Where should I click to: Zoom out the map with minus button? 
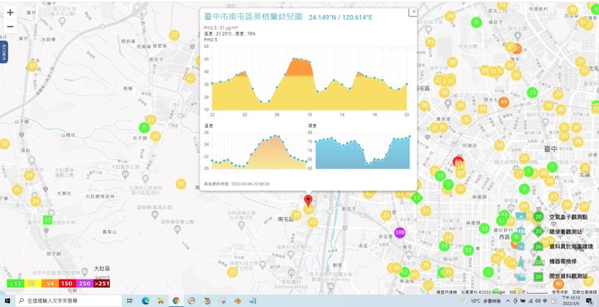10,27
